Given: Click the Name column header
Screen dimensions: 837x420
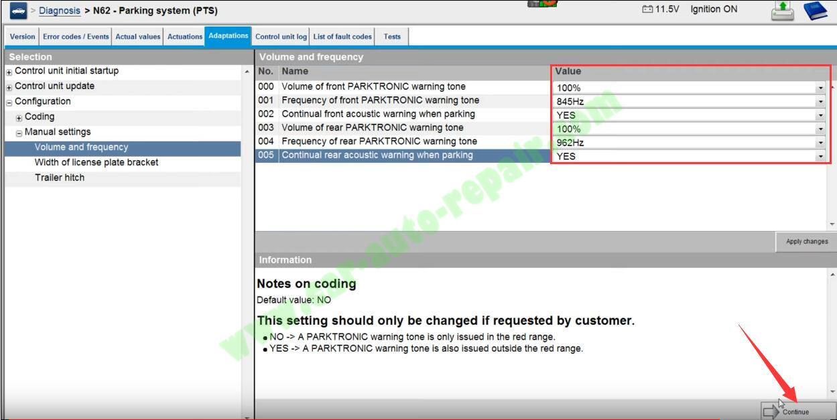Looking at the screenshot, I should [x=415, y=71].
